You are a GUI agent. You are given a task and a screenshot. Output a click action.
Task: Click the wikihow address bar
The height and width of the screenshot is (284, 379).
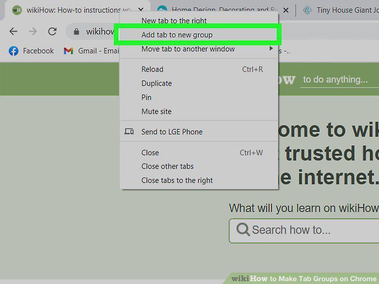pos(93,31)
